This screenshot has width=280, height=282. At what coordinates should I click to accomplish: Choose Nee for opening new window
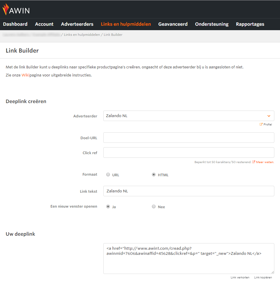coord(154,207)
